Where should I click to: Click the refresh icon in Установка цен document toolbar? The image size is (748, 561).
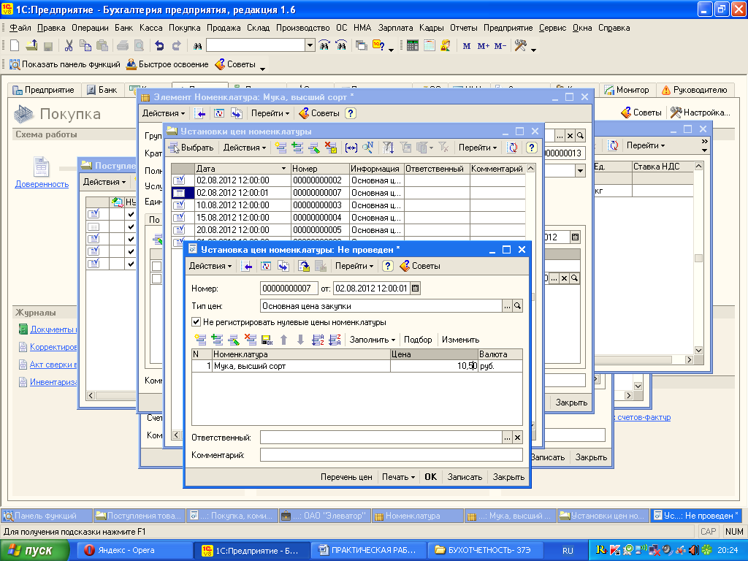[266, 266]
